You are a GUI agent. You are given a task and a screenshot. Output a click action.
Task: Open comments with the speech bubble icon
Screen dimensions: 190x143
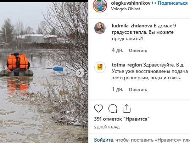(x=113, y=108)
